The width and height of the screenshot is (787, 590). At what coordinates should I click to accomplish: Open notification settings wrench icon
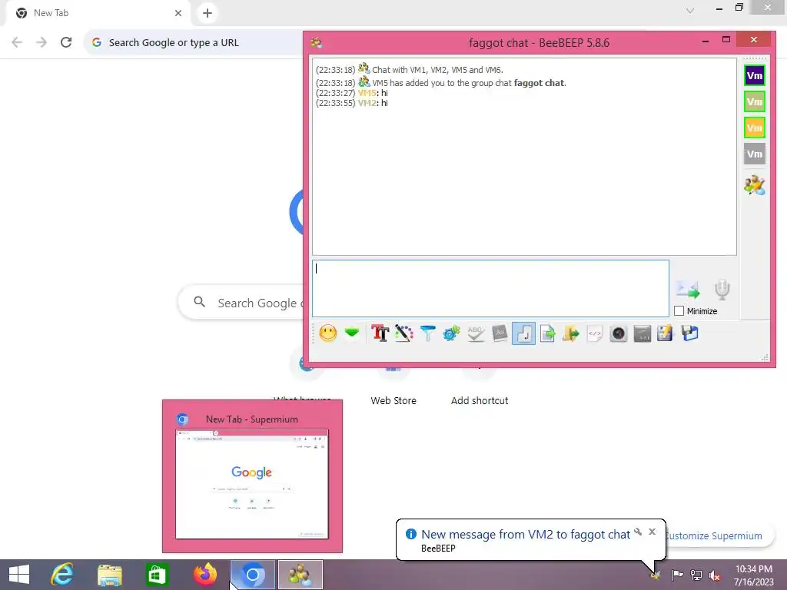[638, 532]
